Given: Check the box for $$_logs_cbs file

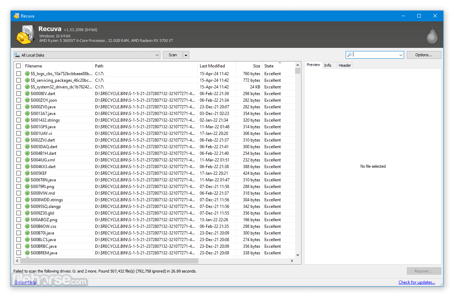Looking at the screenshot, I should (x=19, y=74).
